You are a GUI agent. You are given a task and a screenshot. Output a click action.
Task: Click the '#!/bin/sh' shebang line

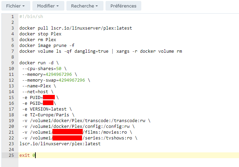pos(31,16)
